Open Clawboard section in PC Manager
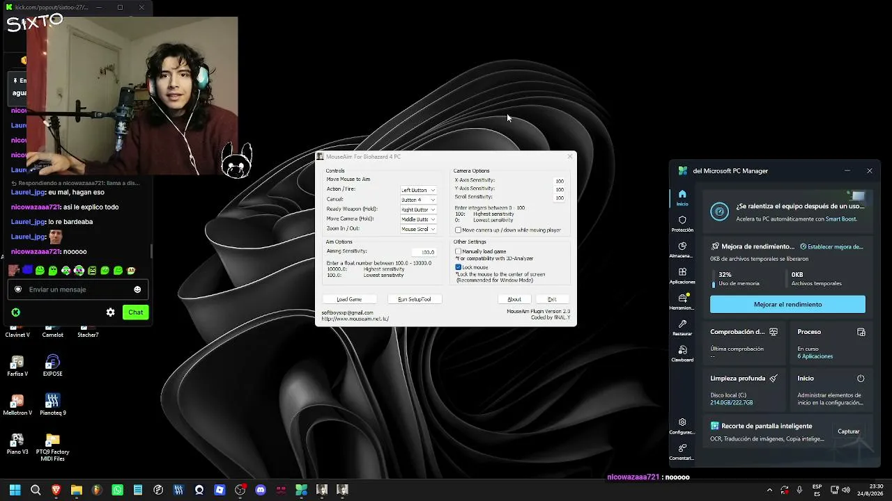Image resolution: width=892 pixels, height=501 pixels. tap(682, 353)
